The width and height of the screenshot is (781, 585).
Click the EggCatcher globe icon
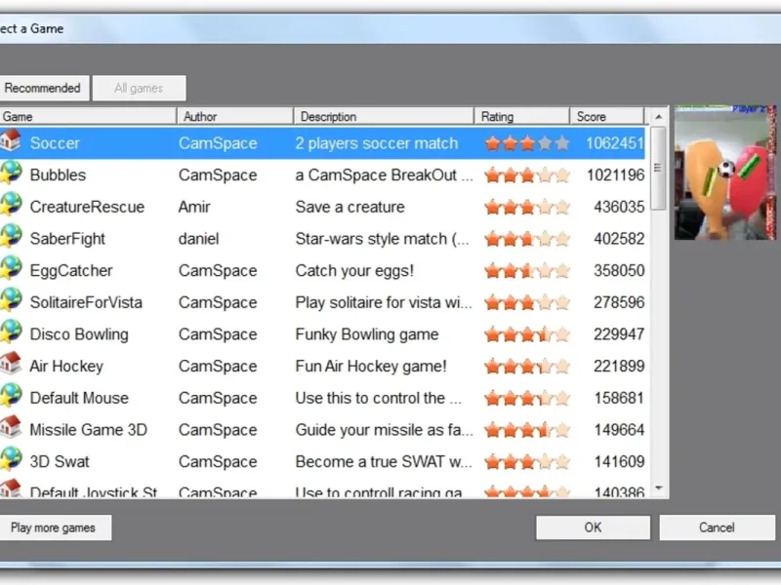click(11, 269)
